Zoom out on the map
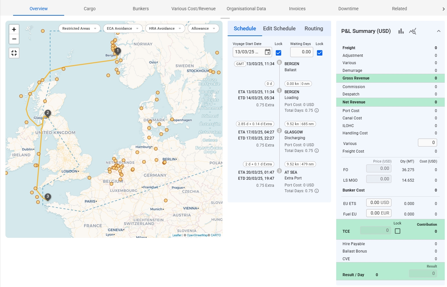 tap(14, 39)
